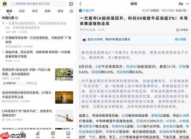Open thumbnail of LPR news item
Image resolution: width=191 pixels, height=139 pixels.
[x=64, y=116]
